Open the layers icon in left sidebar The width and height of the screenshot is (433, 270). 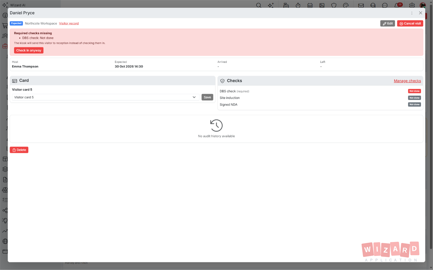click(x=5, y=169)
